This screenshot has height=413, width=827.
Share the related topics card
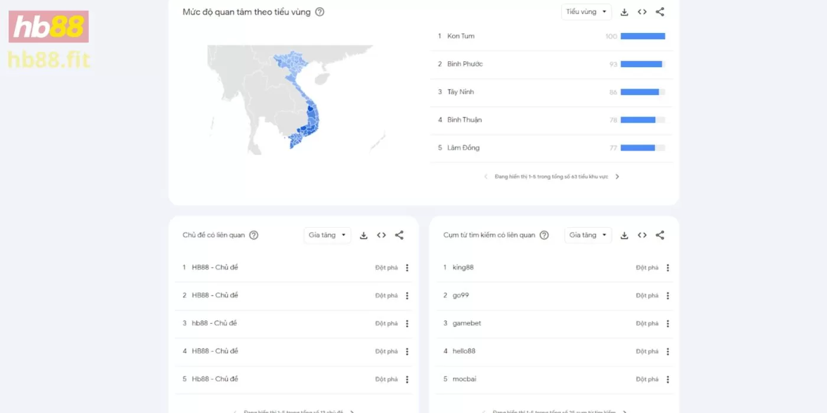(x=399, y=235)
